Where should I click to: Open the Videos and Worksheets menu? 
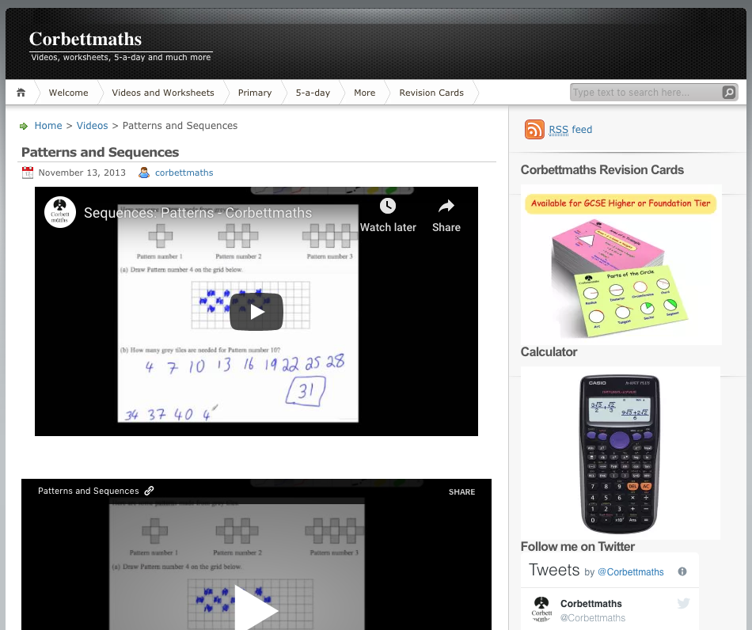click(162, 93)
